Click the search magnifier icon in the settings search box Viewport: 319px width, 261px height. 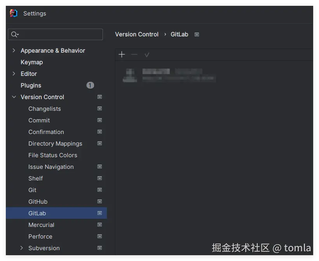click(15, 34)
